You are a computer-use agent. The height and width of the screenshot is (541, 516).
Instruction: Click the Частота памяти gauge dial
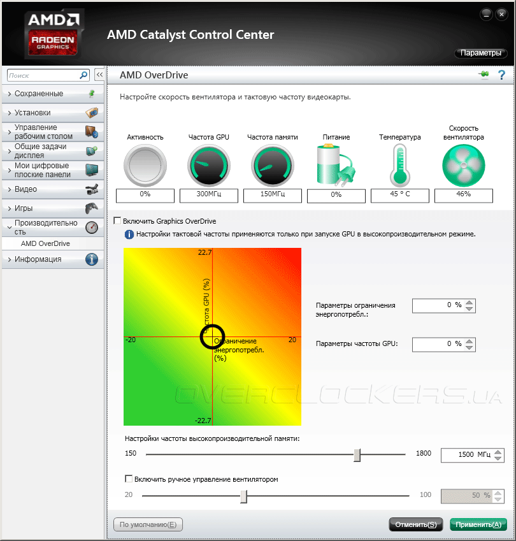point(273,166)
